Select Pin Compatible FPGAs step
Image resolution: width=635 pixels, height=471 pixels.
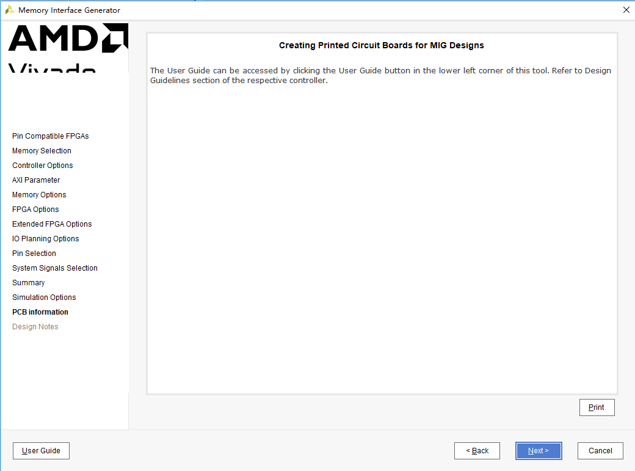50,136
